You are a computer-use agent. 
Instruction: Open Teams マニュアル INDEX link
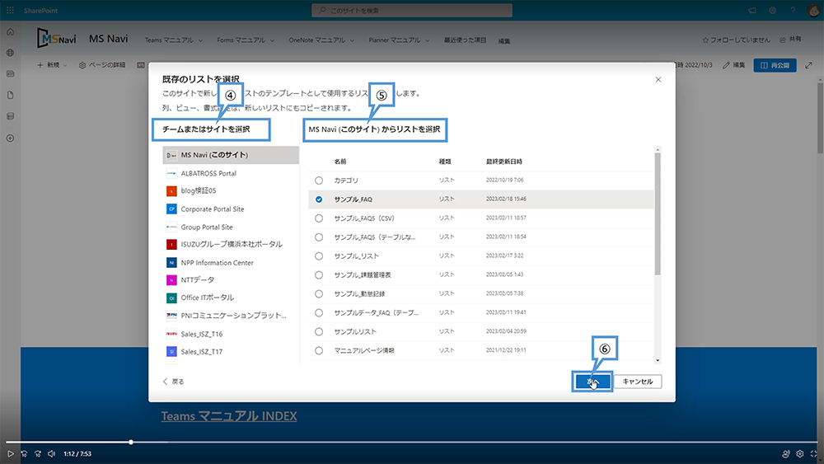(228, 416)
